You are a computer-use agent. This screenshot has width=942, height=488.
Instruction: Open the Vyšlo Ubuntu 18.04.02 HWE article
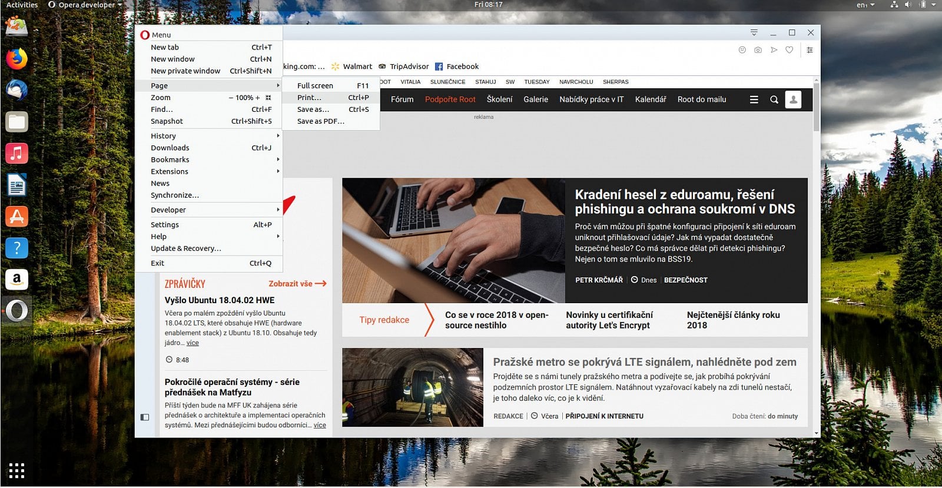tap(220, 300)
